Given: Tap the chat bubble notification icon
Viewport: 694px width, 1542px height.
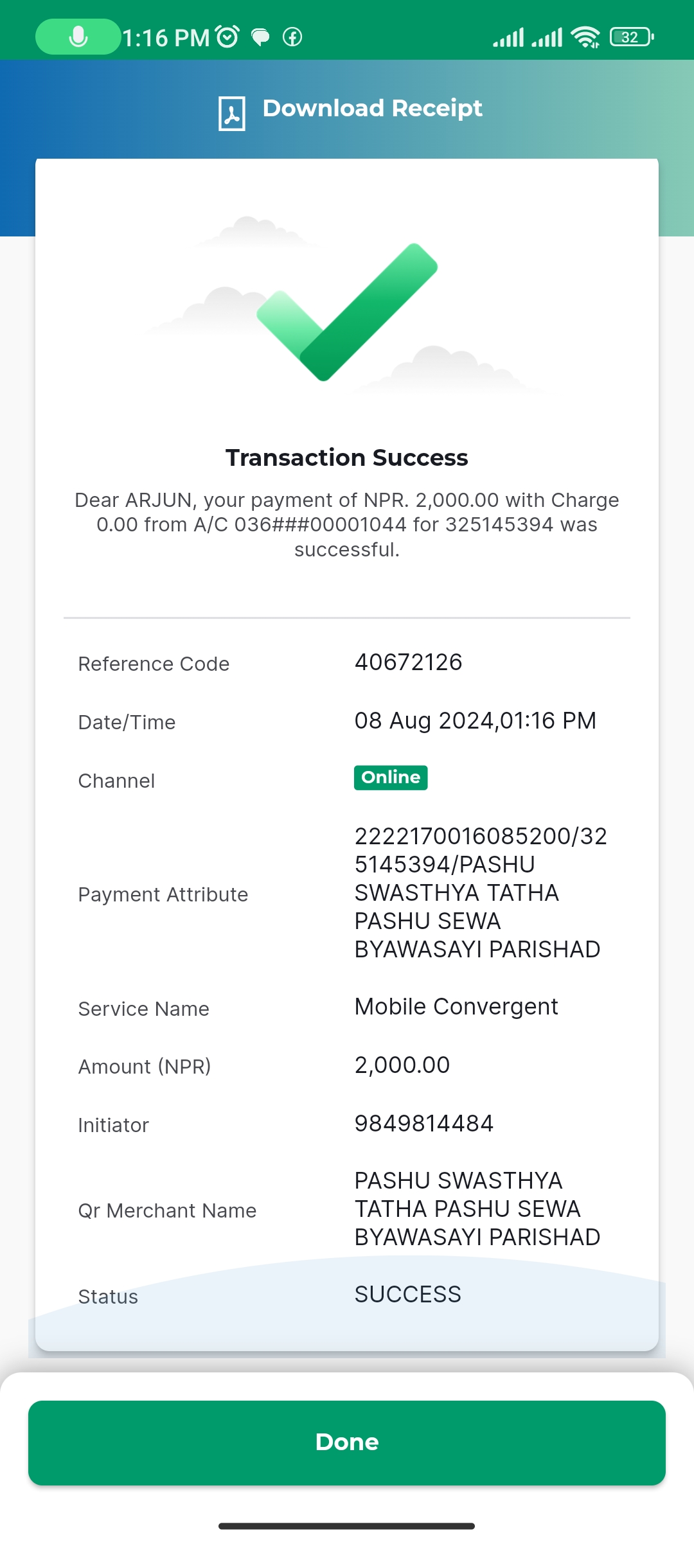Looking at the screenshot, I should tap(260, 37).
